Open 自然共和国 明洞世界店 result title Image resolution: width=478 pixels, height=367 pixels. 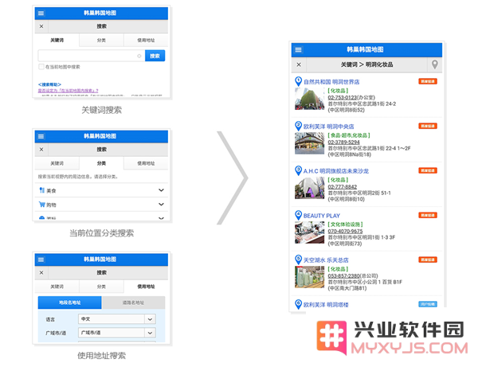point(331,82)
